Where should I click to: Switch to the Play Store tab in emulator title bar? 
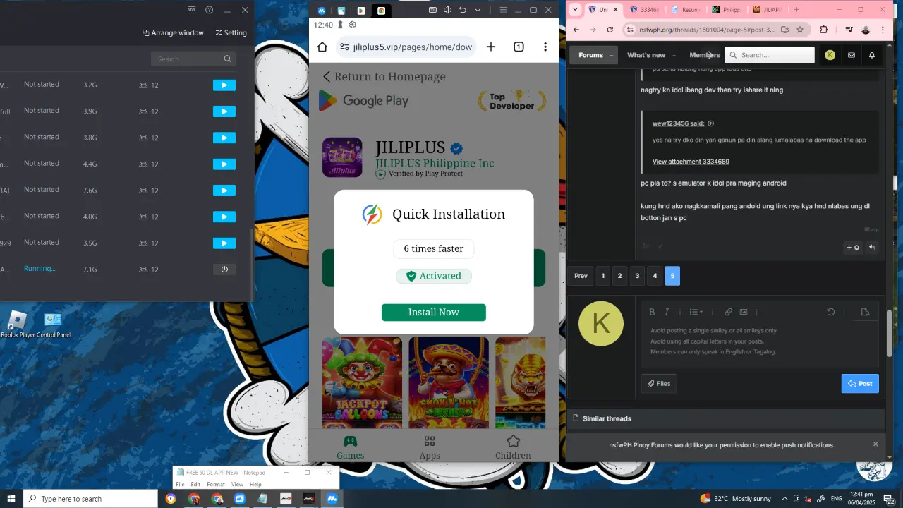click(361, 11)
